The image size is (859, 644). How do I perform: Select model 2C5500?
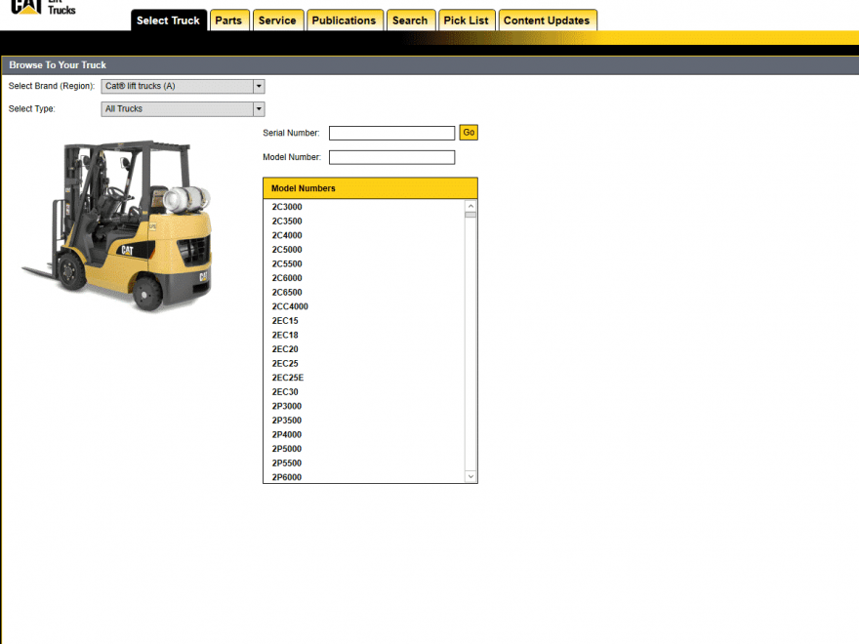287,264
